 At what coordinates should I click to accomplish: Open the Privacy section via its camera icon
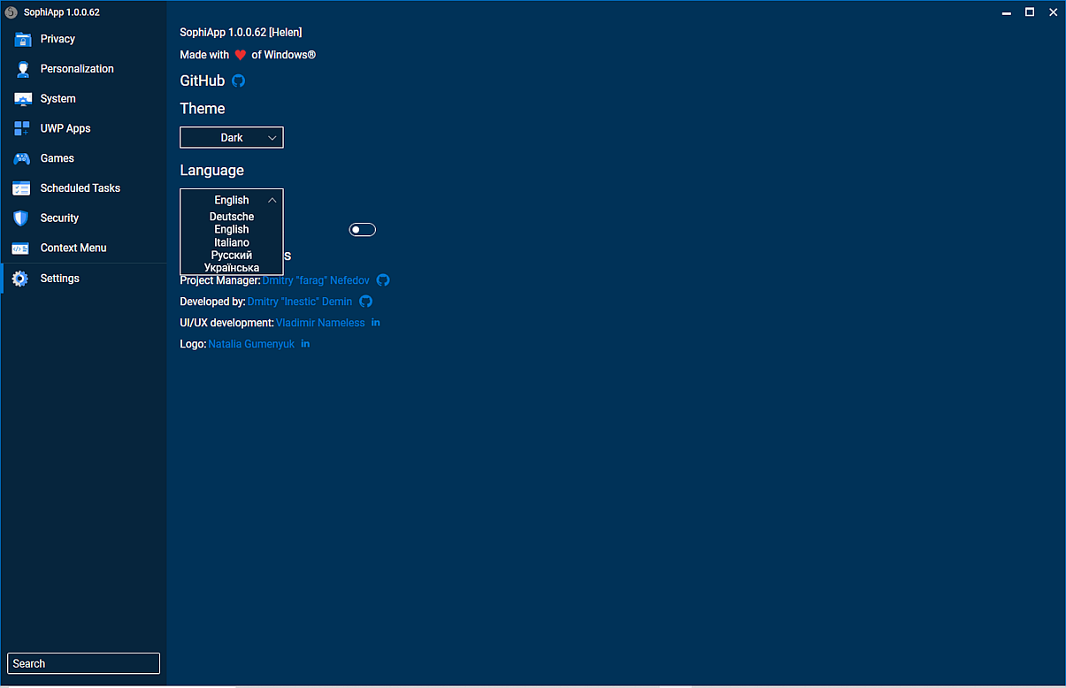point(22,39)
